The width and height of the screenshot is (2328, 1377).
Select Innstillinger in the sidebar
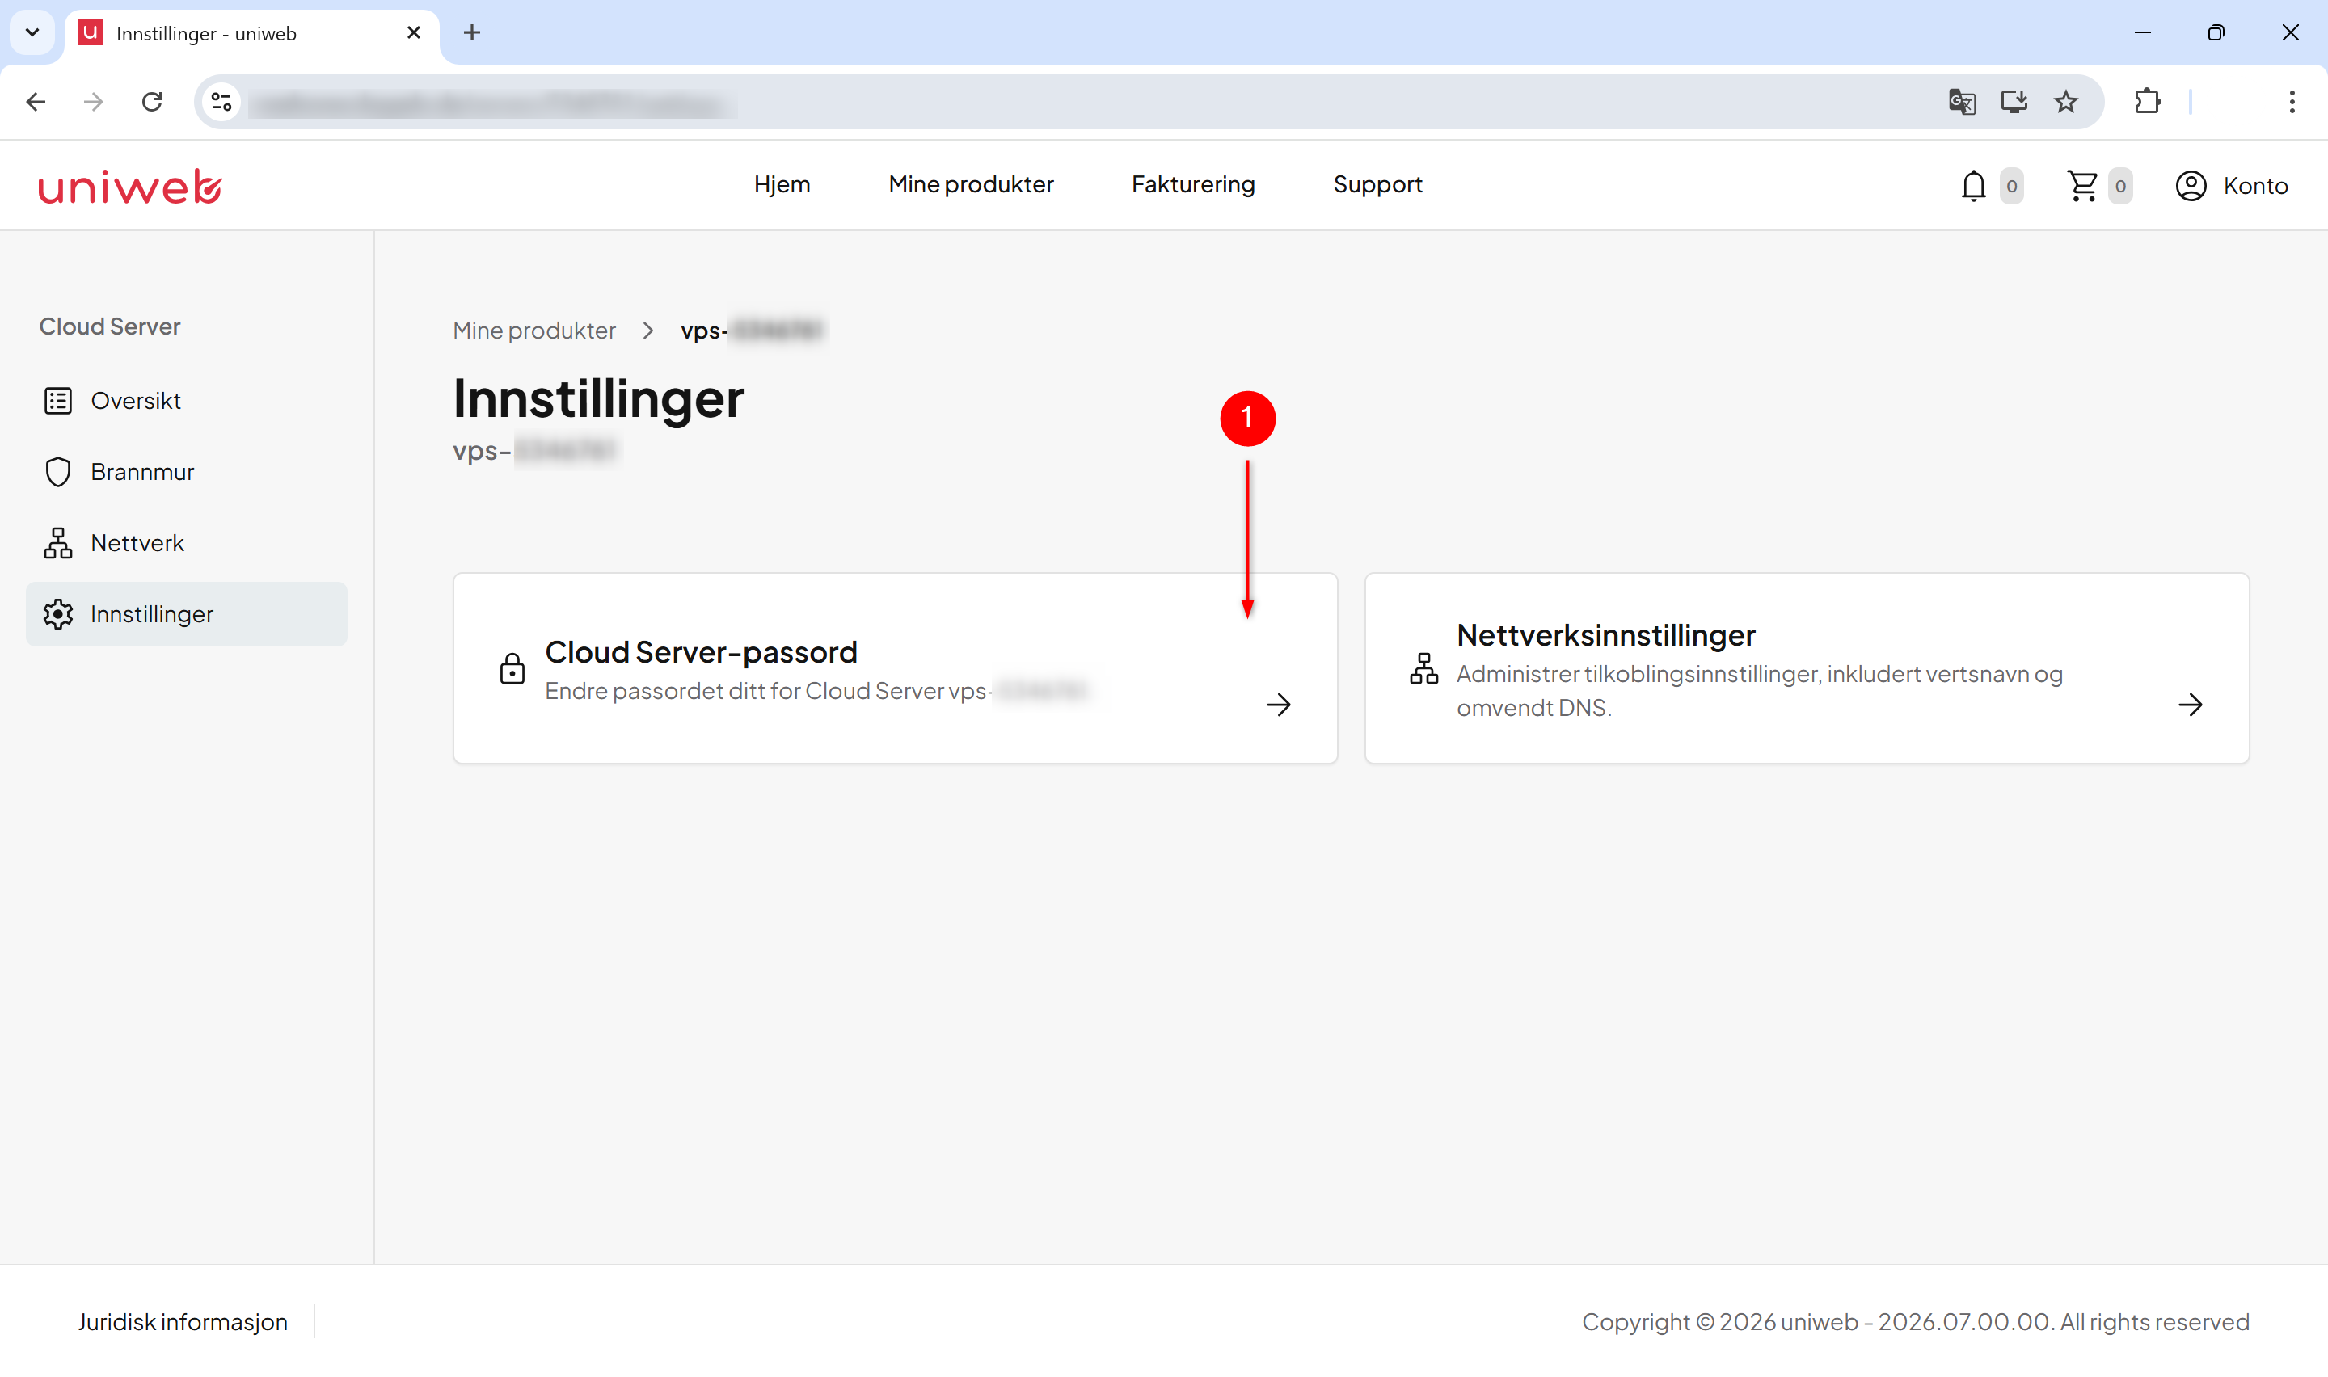[x=186, y=614]
